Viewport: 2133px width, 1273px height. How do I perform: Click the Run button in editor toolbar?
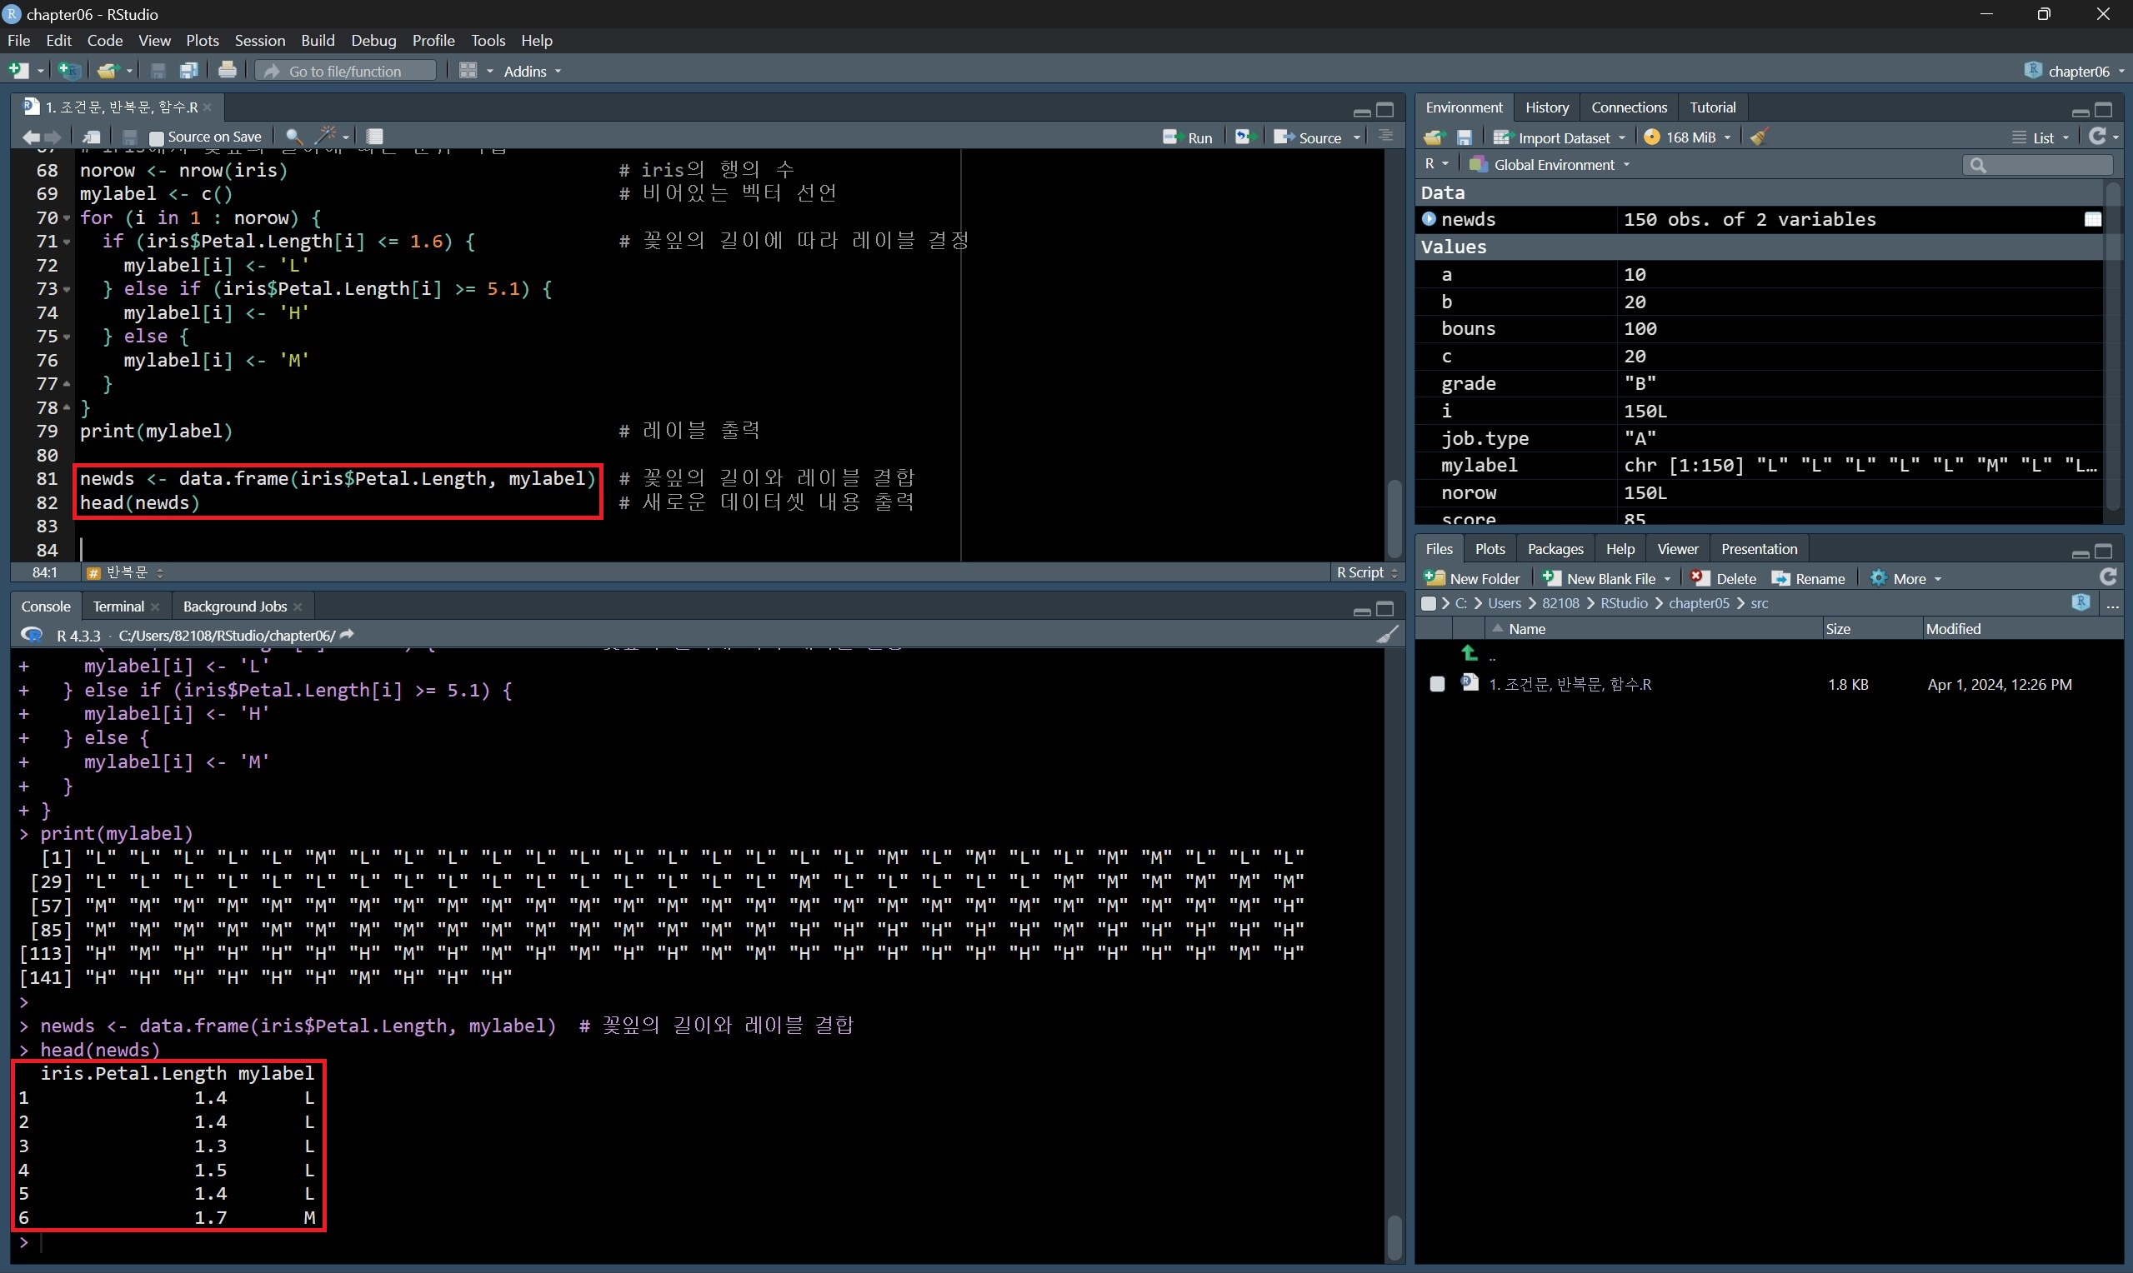pyautogui.click(x=1188, y=137)
